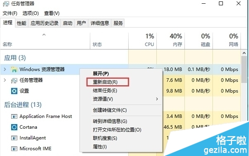Click the Task Manager title bar icon
The height and width of the screenshot is (156, 249).
6,4
